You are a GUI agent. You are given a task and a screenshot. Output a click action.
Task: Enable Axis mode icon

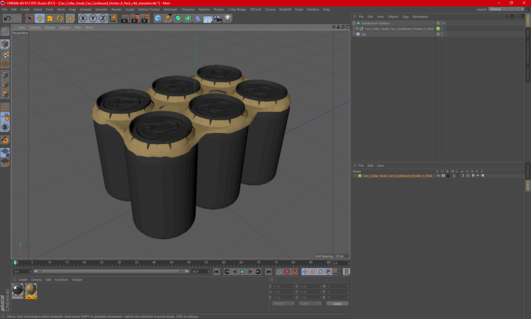5,107
